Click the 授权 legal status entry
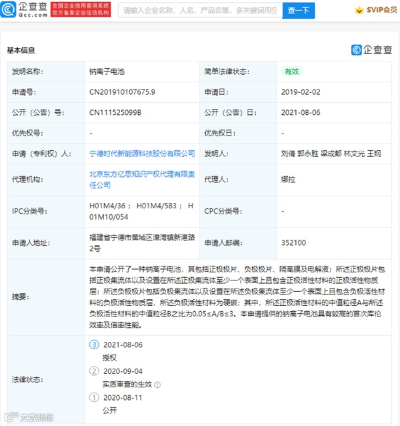Screen dimensions: 400x426 [109, 358]
